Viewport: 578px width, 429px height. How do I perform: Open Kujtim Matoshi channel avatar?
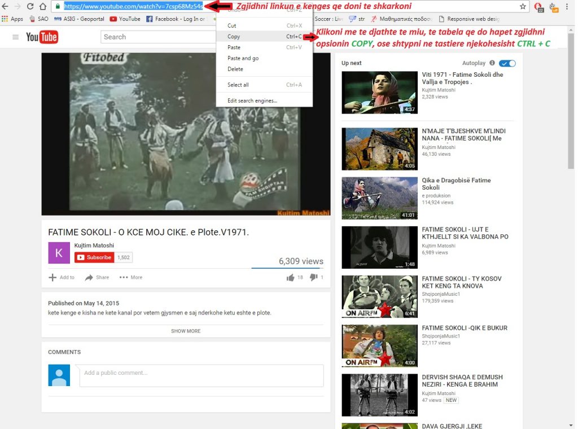click(x=59, y=253)
